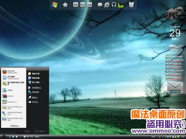This screenshot has width=186, height=139.
Task: Click the date 29 calendar widget
Action: (x=175, y=33)
